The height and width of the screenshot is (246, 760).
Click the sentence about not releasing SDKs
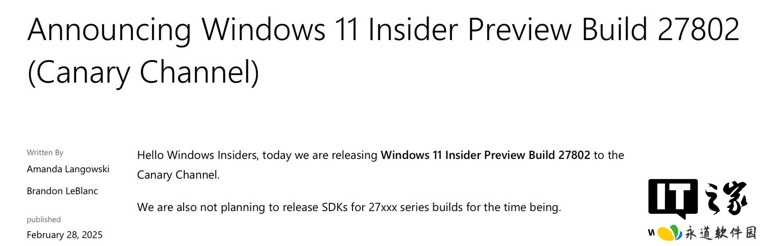348,207
